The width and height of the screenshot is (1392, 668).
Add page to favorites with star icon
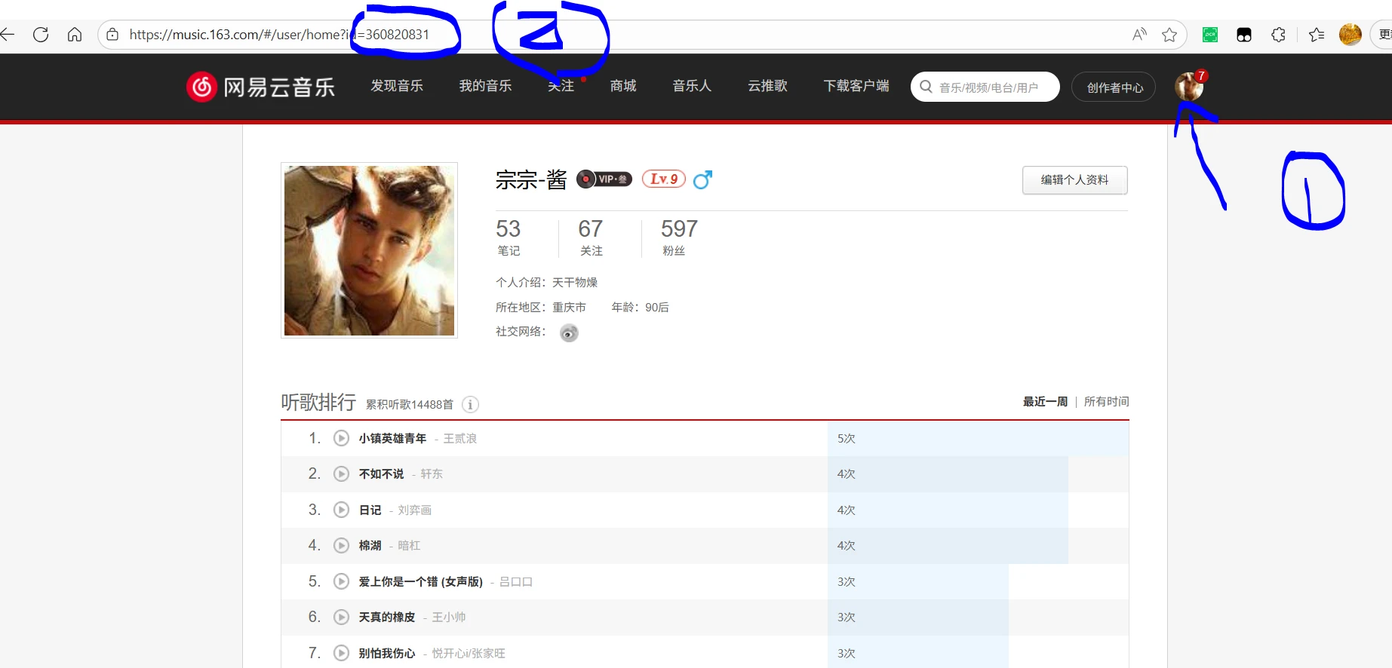tap(1169, 35)
